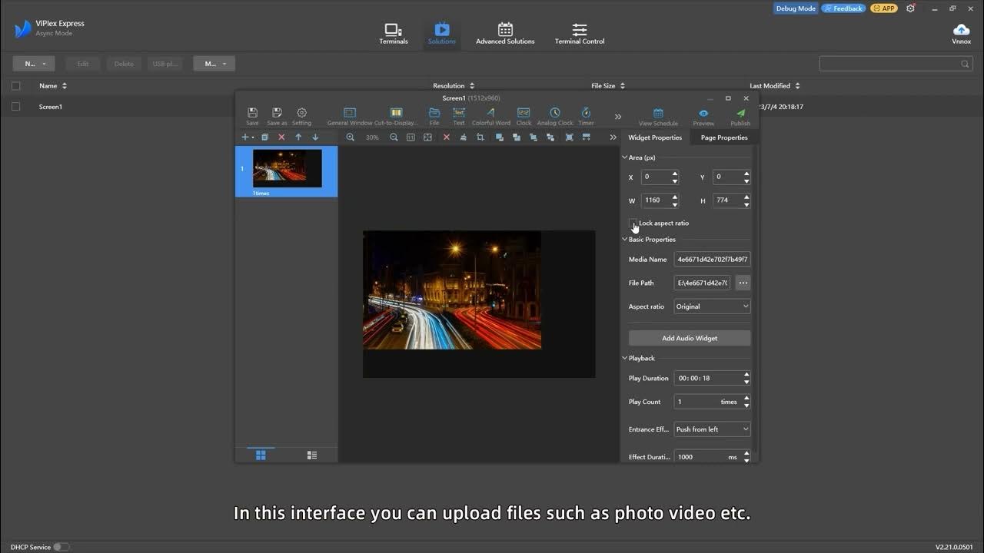Click the Play Duration time field
The height and width of the screenshot is (553, 984).
(x=712, y=378)
